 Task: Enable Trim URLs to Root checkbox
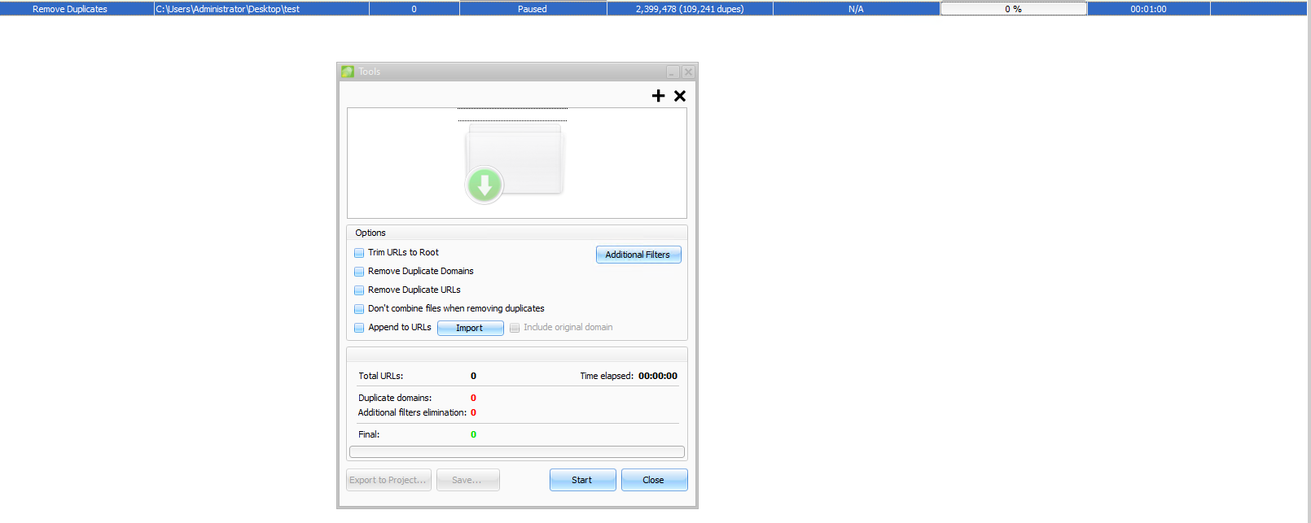click(x=359, y=253)
